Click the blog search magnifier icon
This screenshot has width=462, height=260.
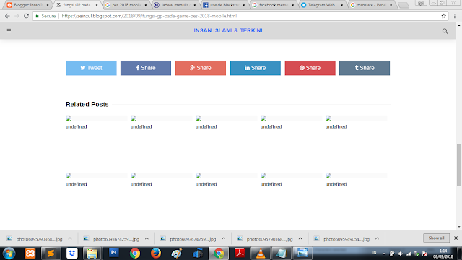click(445, 31)
